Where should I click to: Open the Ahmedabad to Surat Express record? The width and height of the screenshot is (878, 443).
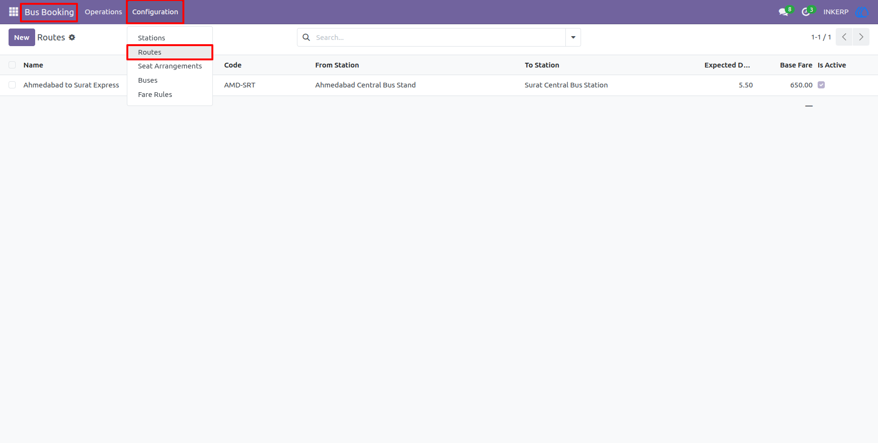pos(71,85)
